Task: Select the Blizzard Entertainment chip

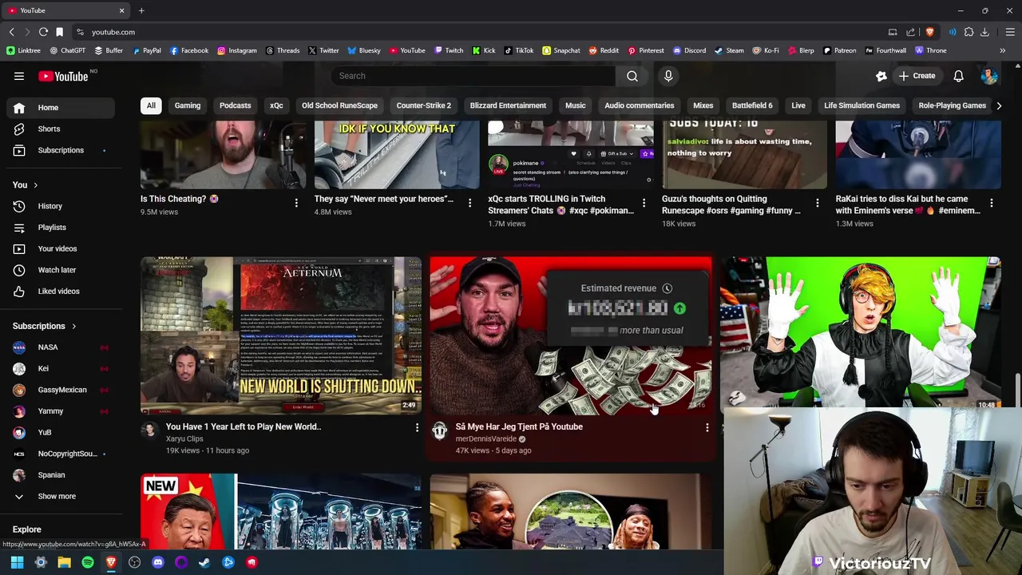Action: (x=508, y=105)
